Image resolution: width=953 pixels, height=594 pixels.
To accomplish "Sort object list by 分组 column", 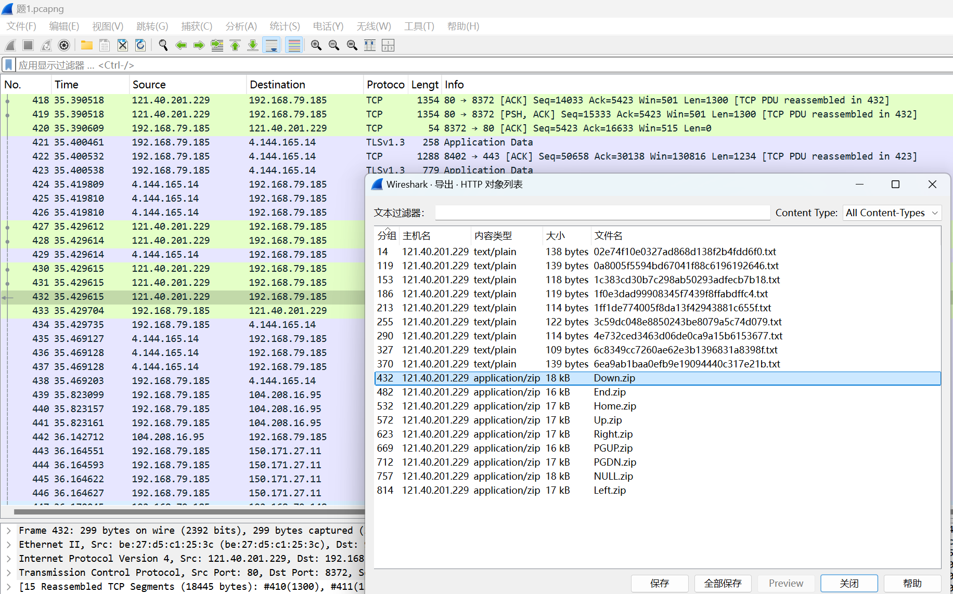I will [x=387, y=235].
